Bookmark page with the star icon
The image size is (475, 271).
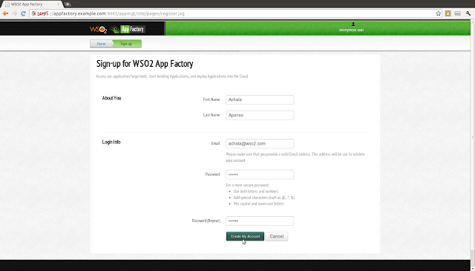[438, 13]
